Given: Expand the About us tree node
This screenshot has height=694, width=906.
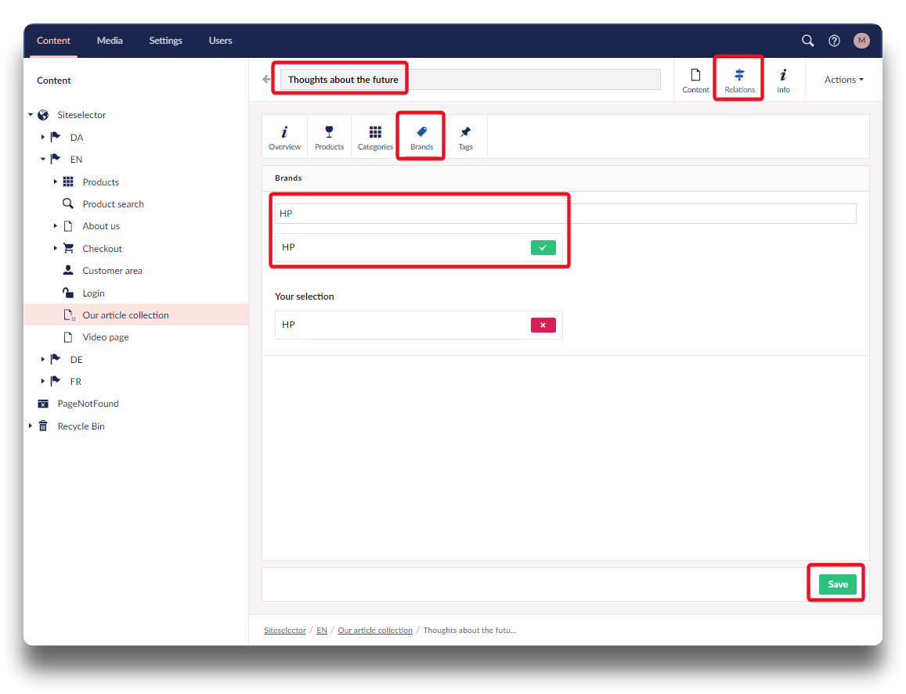Looking at the screenshot, I should click(x=56, y=226).
